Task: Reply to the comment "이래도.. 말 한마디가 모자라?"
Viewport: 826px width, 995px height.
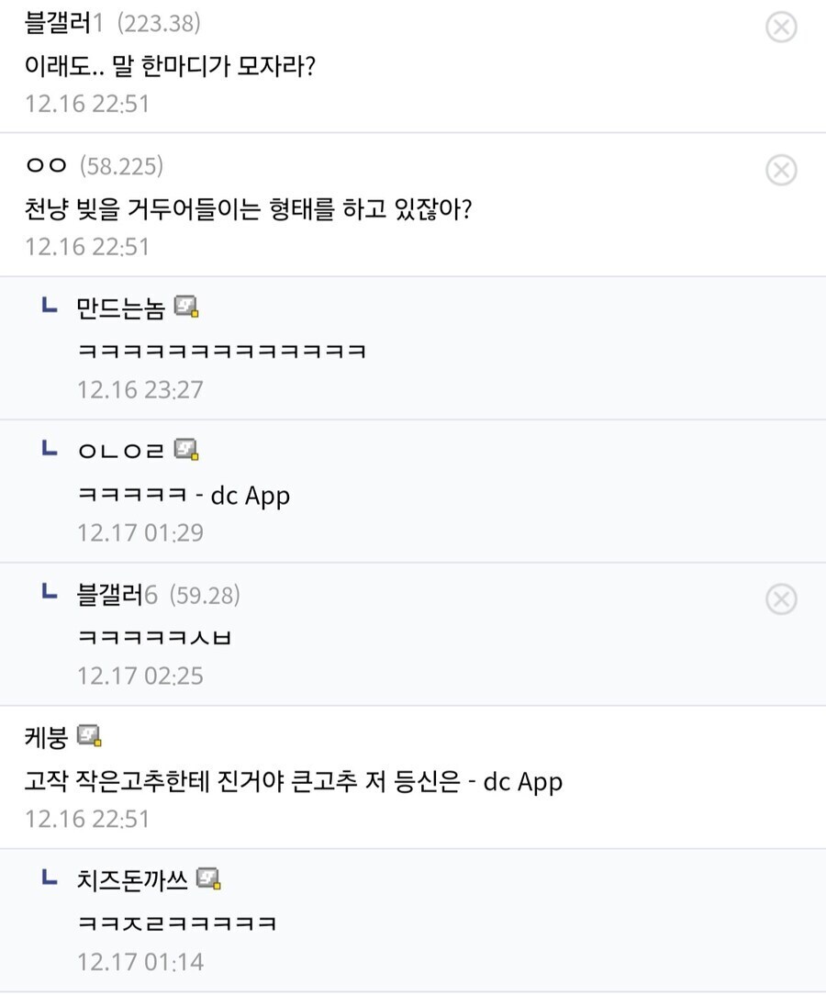Action: click(170, 65)
